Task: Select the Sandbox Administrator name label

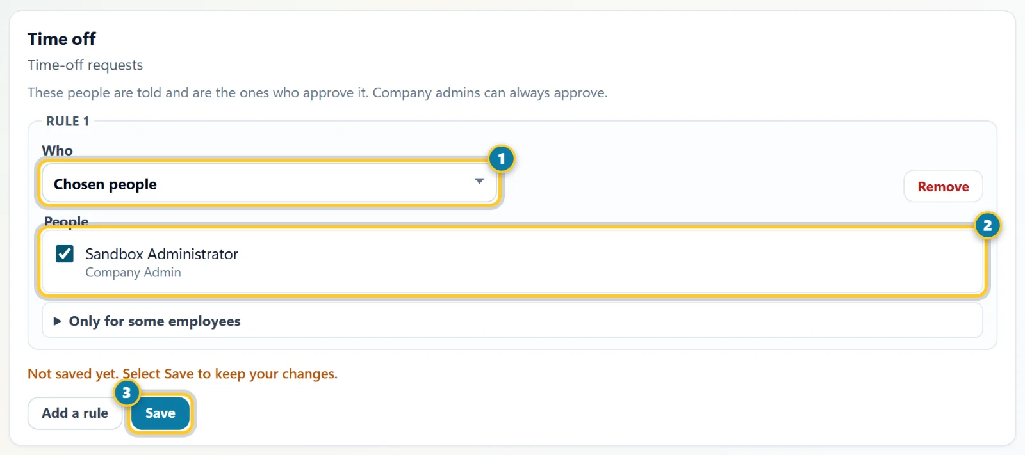Action: click(162, 254)
